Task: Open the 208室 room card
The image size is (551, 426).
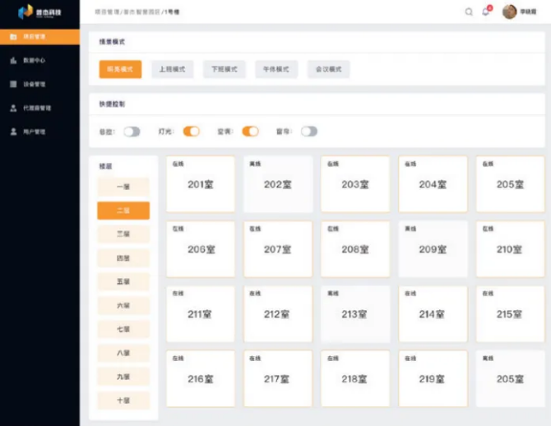Action: coord(355,249)
